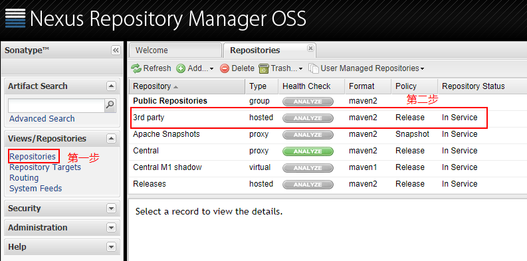Sort by the Repository column header

tap(187, 86)
